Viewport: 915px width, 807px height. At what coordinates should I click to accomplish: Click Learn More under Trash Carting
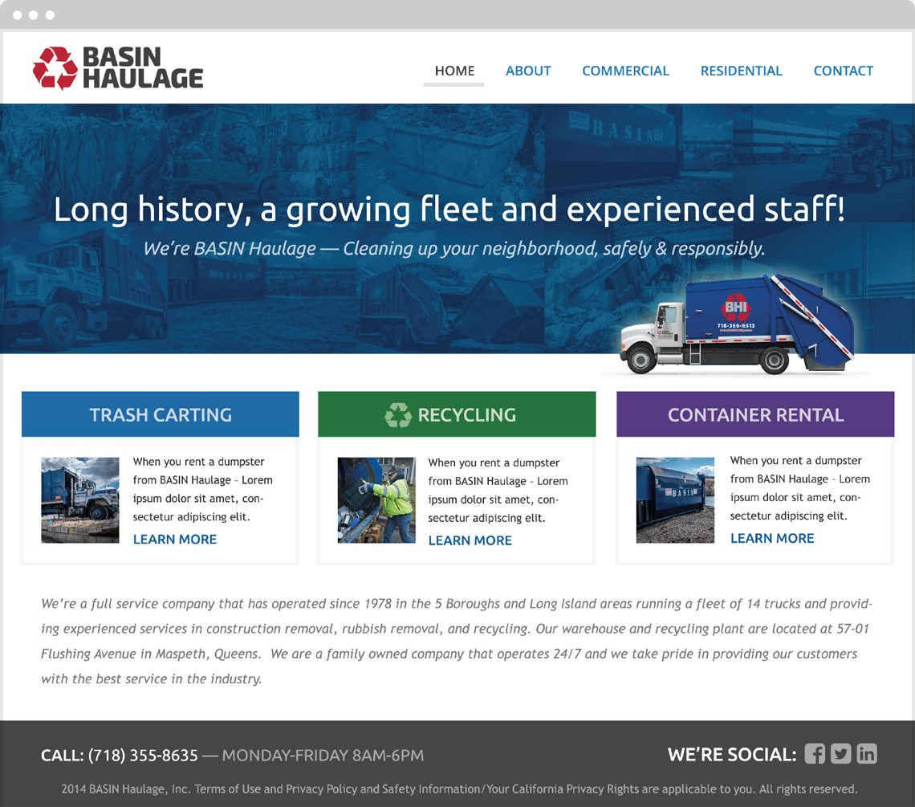[x=174, y=540]
